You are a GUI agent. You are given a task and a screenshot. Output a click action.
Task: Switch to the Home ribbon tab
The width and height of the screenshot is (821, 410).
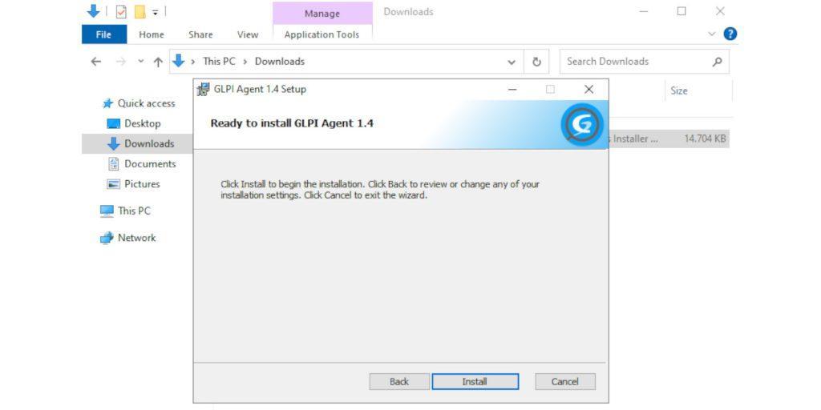(152, 34)
